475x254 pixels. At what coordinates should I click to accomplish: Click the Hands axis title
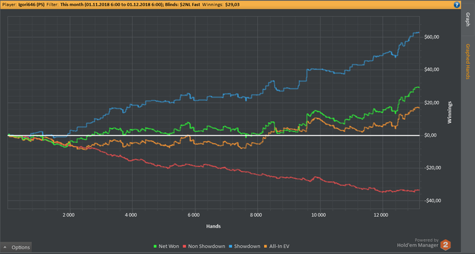213,226
